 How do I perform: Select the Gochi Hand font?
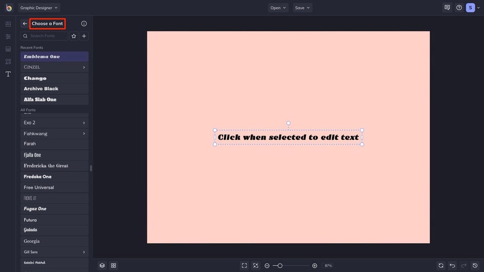coord(54,263)
